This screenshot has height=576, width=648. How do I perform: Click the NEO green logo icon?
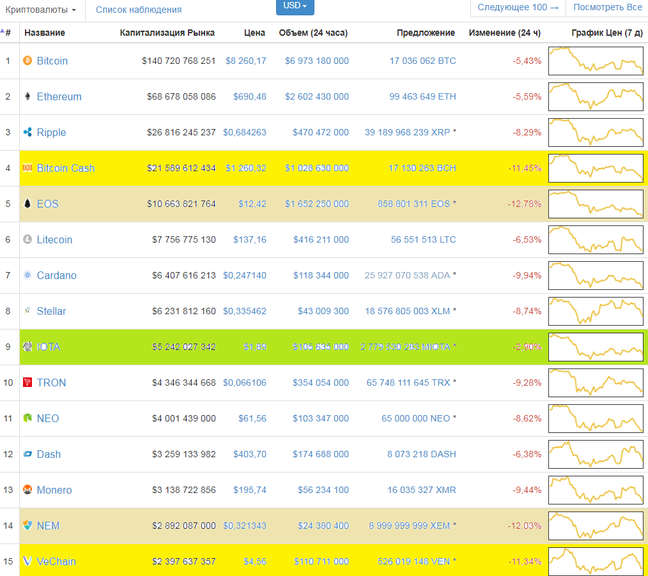[27, 418]
